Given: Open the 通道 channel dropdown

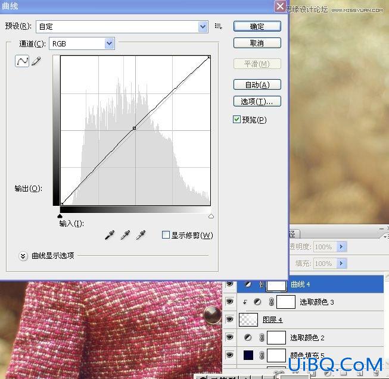Looking at the screenshot, I should (x=110, y=43).
